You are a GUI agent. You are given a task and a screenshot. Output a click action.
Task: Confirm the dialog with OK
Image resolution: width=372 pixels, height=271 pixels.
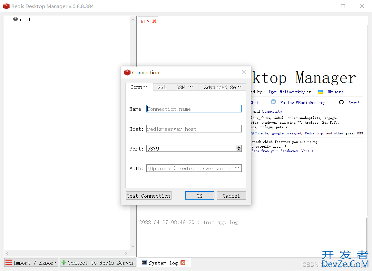coord(200,196)
